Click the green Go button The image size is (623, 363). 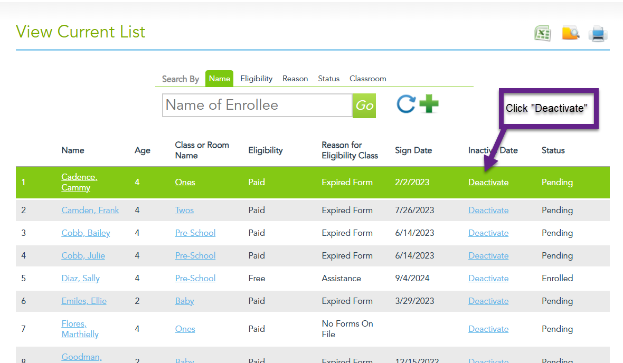pos(364,106)
